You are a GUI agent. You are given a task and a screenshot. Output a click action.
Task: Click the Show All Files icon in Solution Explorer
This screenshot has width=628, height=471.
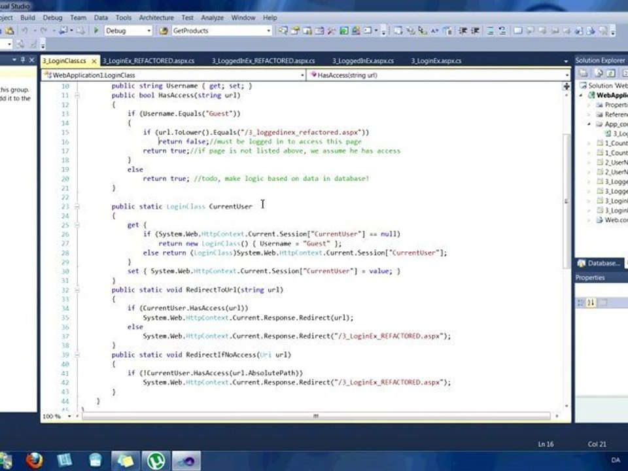tap(599, 73)
